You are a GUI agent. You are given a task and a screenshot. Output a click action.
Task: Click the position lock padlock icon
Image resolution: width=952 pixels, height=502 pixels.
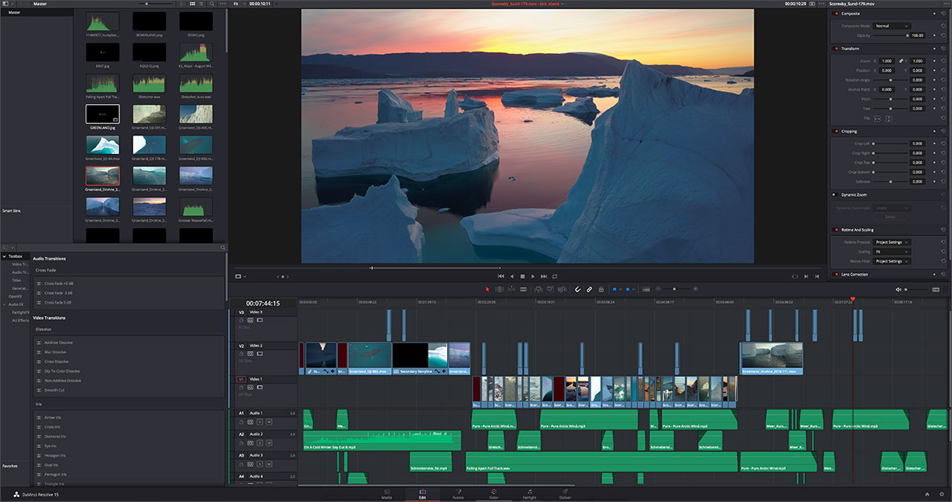point(601,288)
